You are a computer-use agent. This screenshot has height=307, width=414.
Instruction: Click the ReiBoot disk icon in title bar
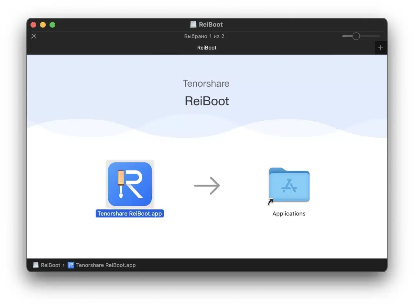pyautogui.click(x=193, y=24)
